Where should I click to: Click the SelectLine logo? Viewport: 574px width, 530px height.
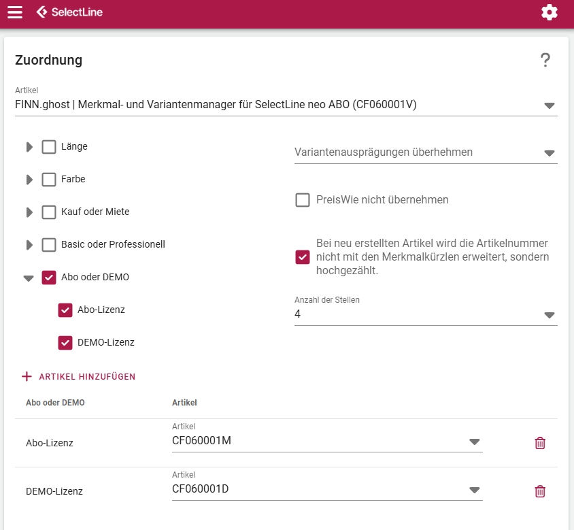pyautogui.click(x=69, y=12)
